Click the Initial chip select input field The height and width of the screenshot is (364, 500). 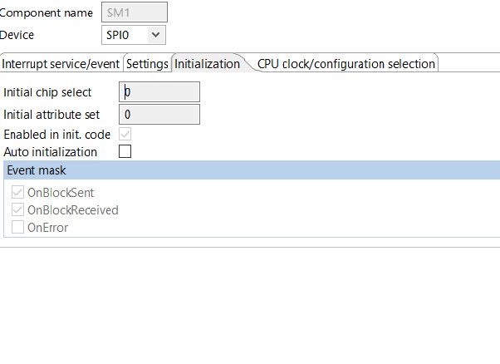159,92
